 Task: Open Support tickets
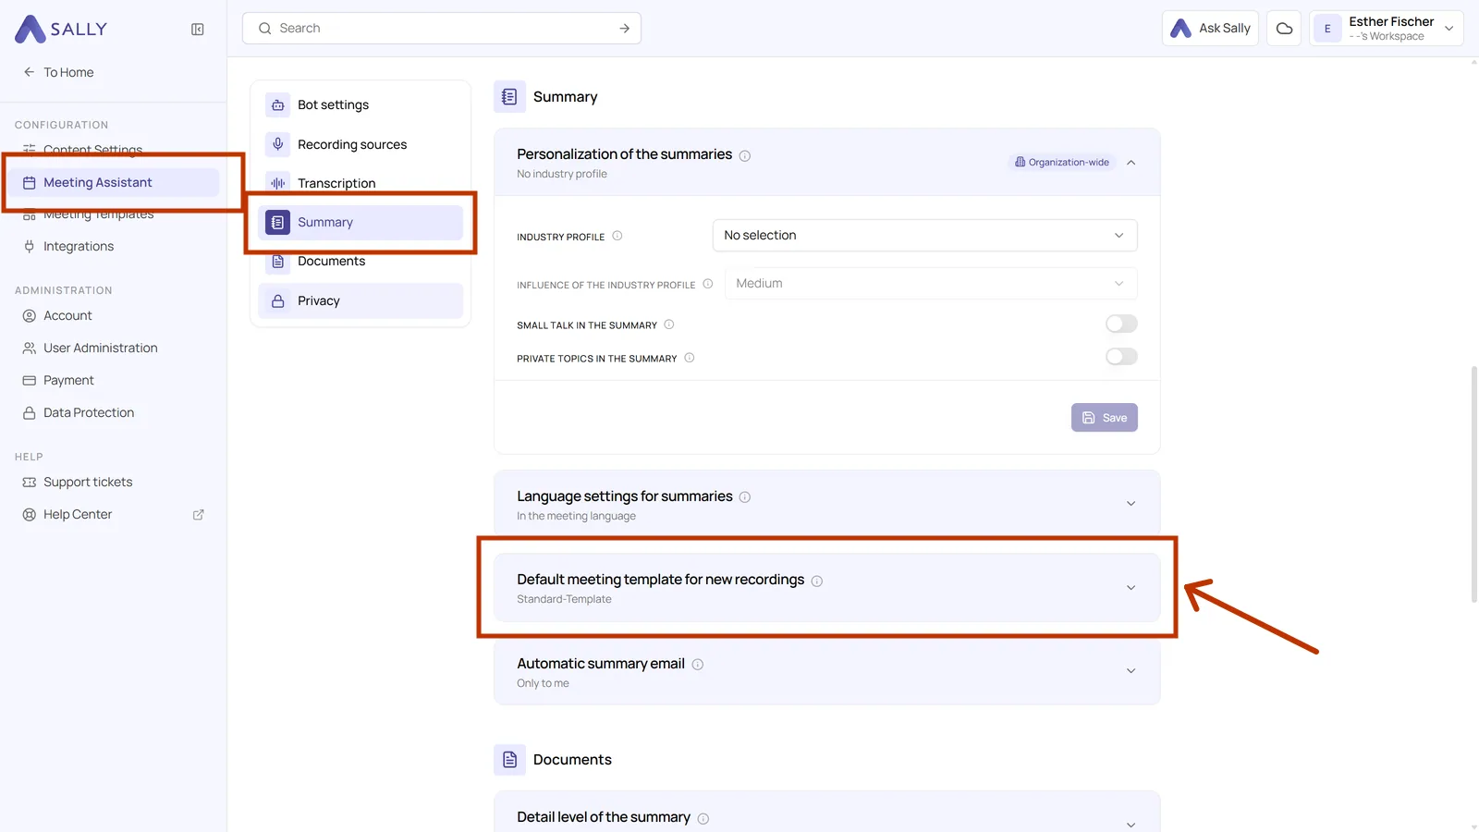click(114, 483)
